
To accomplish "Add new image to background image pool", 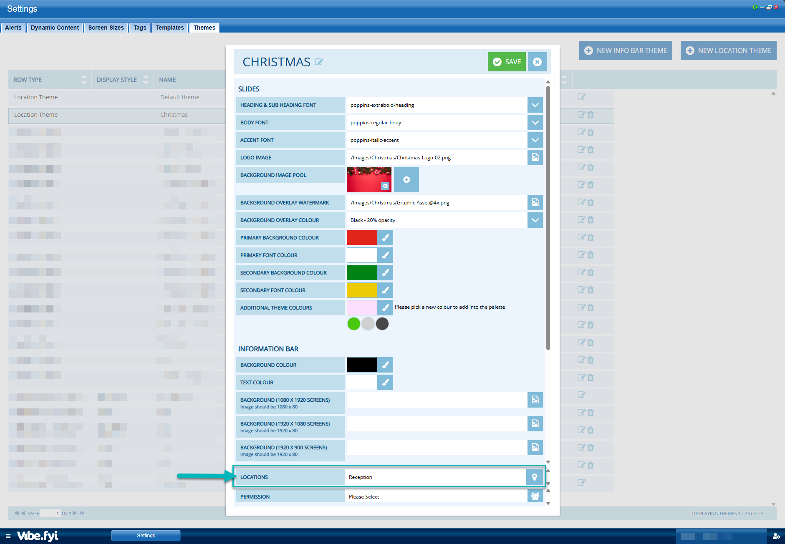I will click(406, 180).
